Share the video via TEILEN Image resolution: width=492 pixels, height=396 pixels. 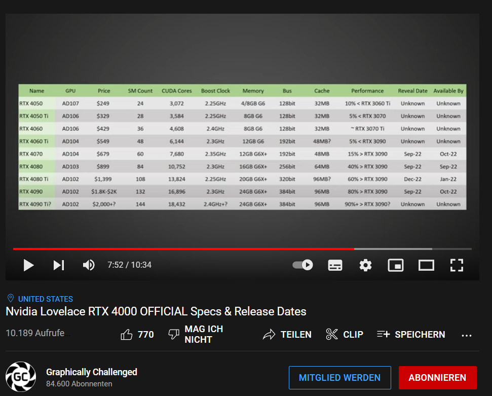point(287,335)
